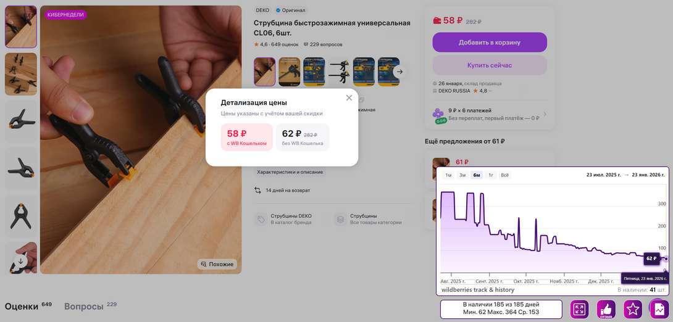This screenshot has height=322, width=673.
Task: Click the clamps category stack icon
Action: pyautogui.click(x=340, y=219)
